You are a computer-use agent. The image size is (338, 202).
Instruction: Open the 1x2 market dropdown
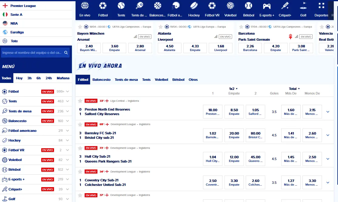point(233,89)
